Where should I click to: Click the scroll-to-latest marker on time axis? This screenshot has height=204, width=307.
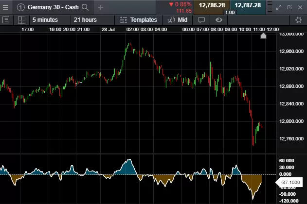(263, 36)
